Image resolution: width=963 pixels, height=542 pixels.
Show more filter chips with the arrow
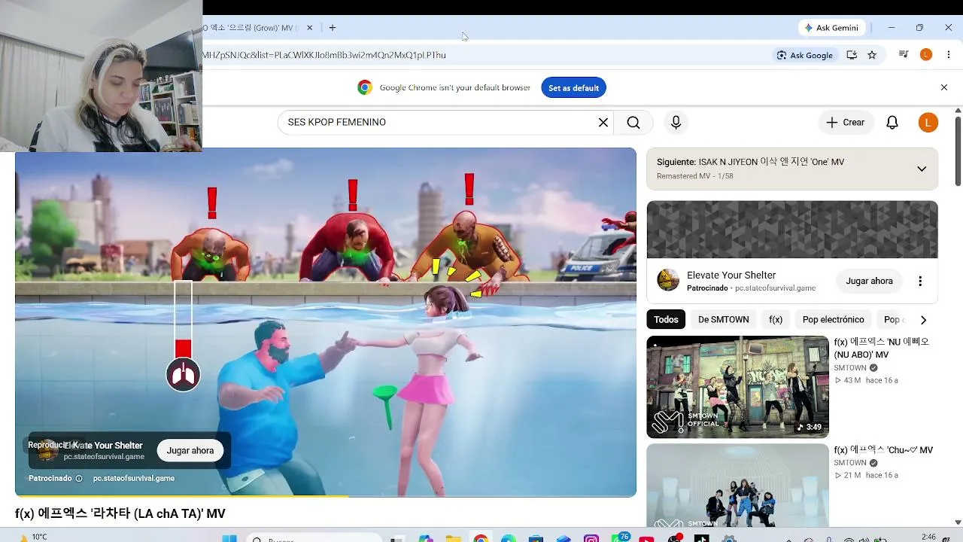pyautogui.click(x=923, y=320)
